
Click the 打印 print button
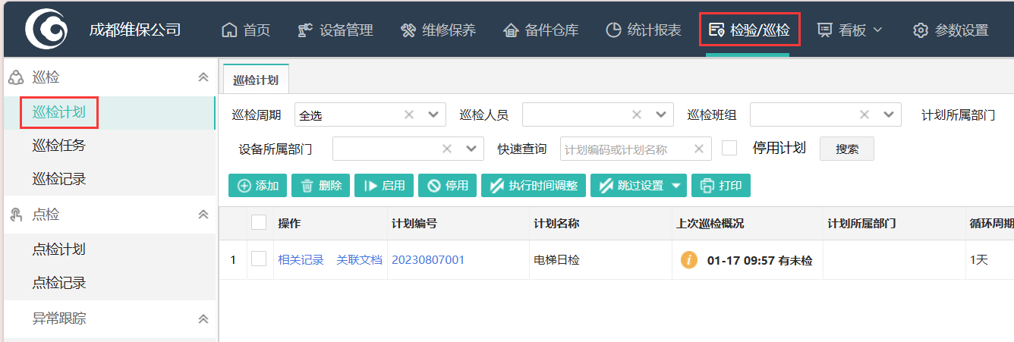(x=721, y=186)
